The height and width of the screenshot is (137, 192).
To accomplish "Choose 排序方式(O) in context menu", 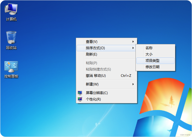I will 106,48.
